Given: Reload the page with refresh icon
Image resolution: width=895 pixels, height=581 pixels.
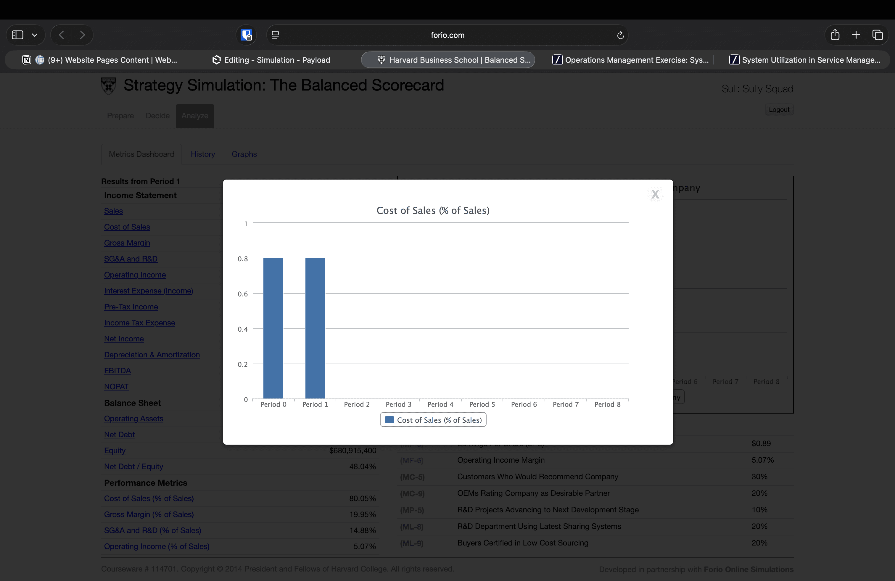Looking at the screenshot, I should click(x=620, y=35).
